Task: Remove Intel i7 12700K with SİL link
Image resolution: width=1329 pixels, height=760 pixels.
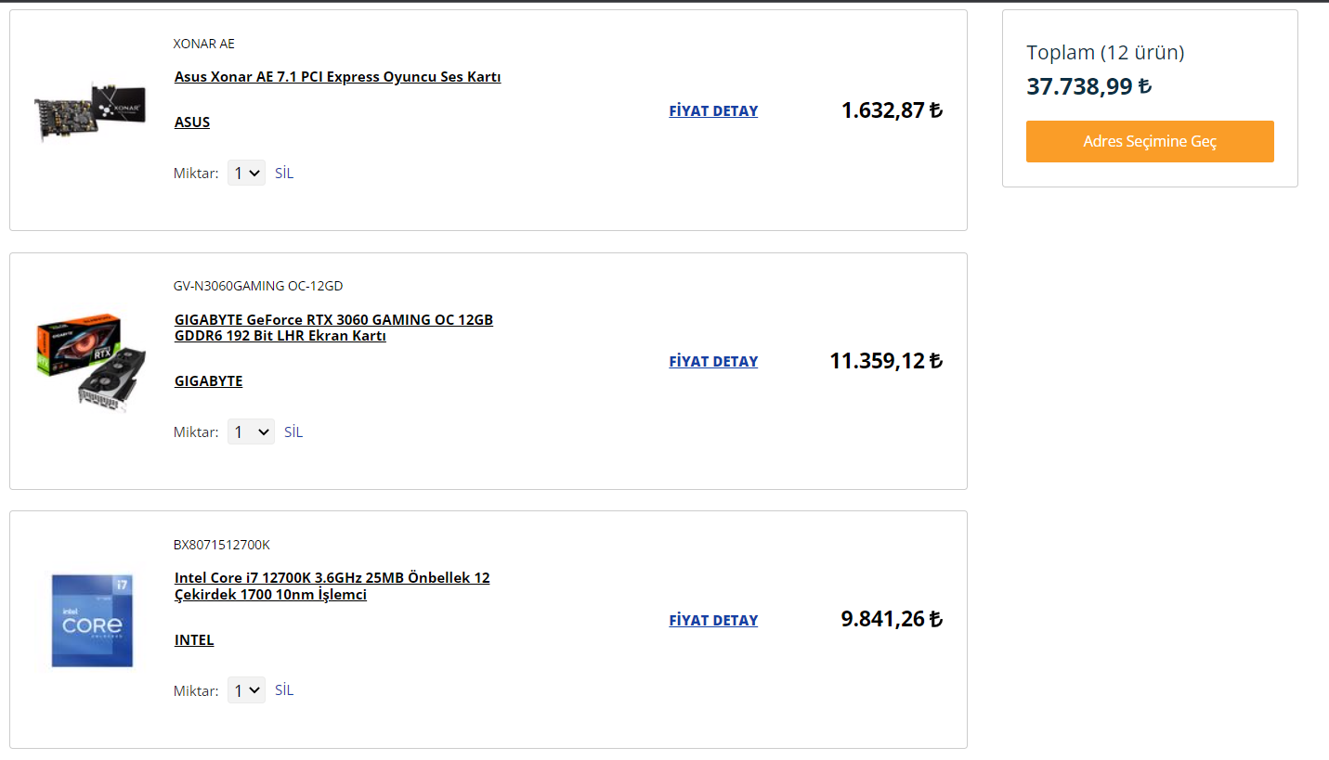Action: pos(284,690)
